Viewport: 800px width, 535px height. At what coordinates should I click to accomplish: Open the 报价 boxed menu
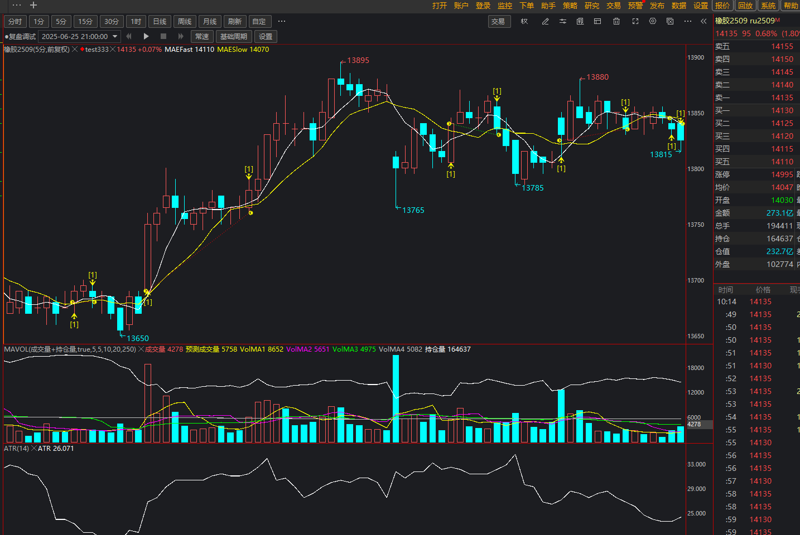pos(722,6)
